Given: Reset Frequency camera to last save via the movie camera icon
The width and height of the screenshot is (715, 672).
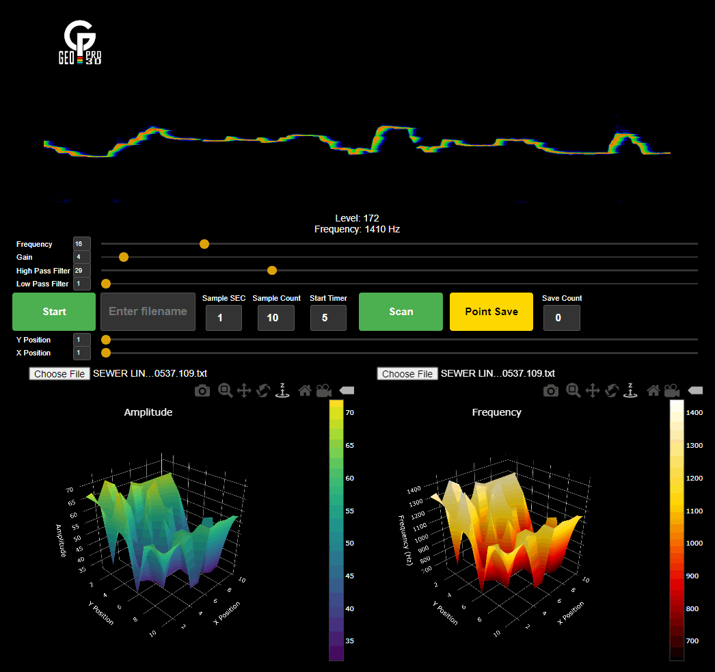Looking at the screenshot, I should coord(673,391).
